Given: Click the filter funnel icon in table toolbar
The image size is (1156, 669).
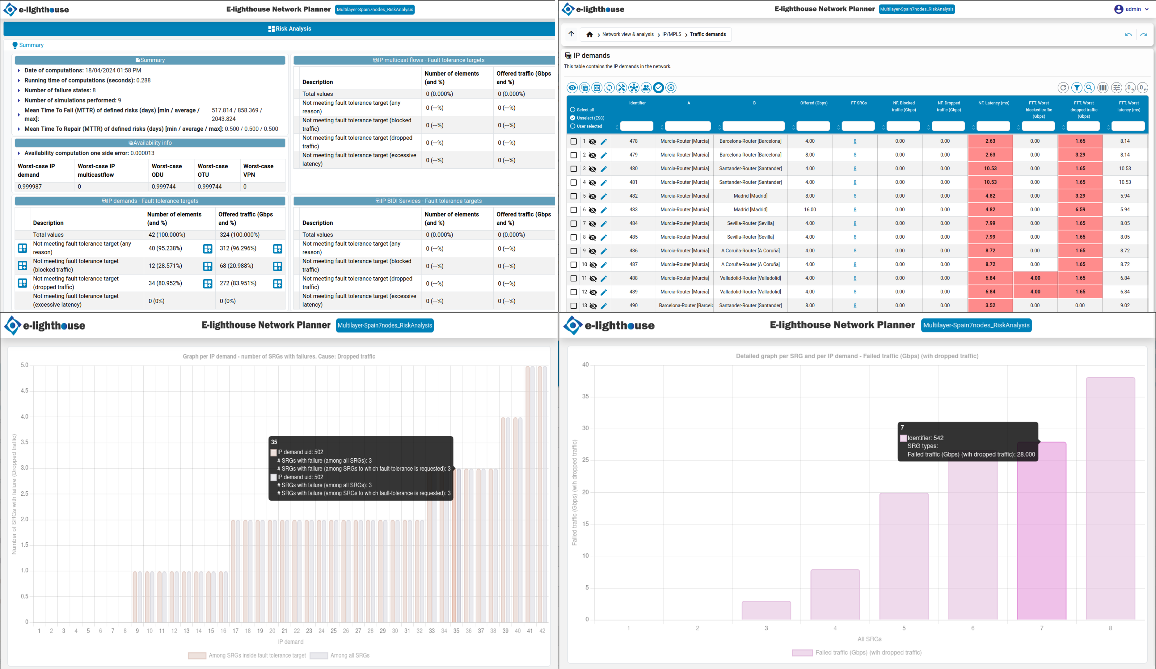Looking at the screenshot, I should pos(1076,88).
